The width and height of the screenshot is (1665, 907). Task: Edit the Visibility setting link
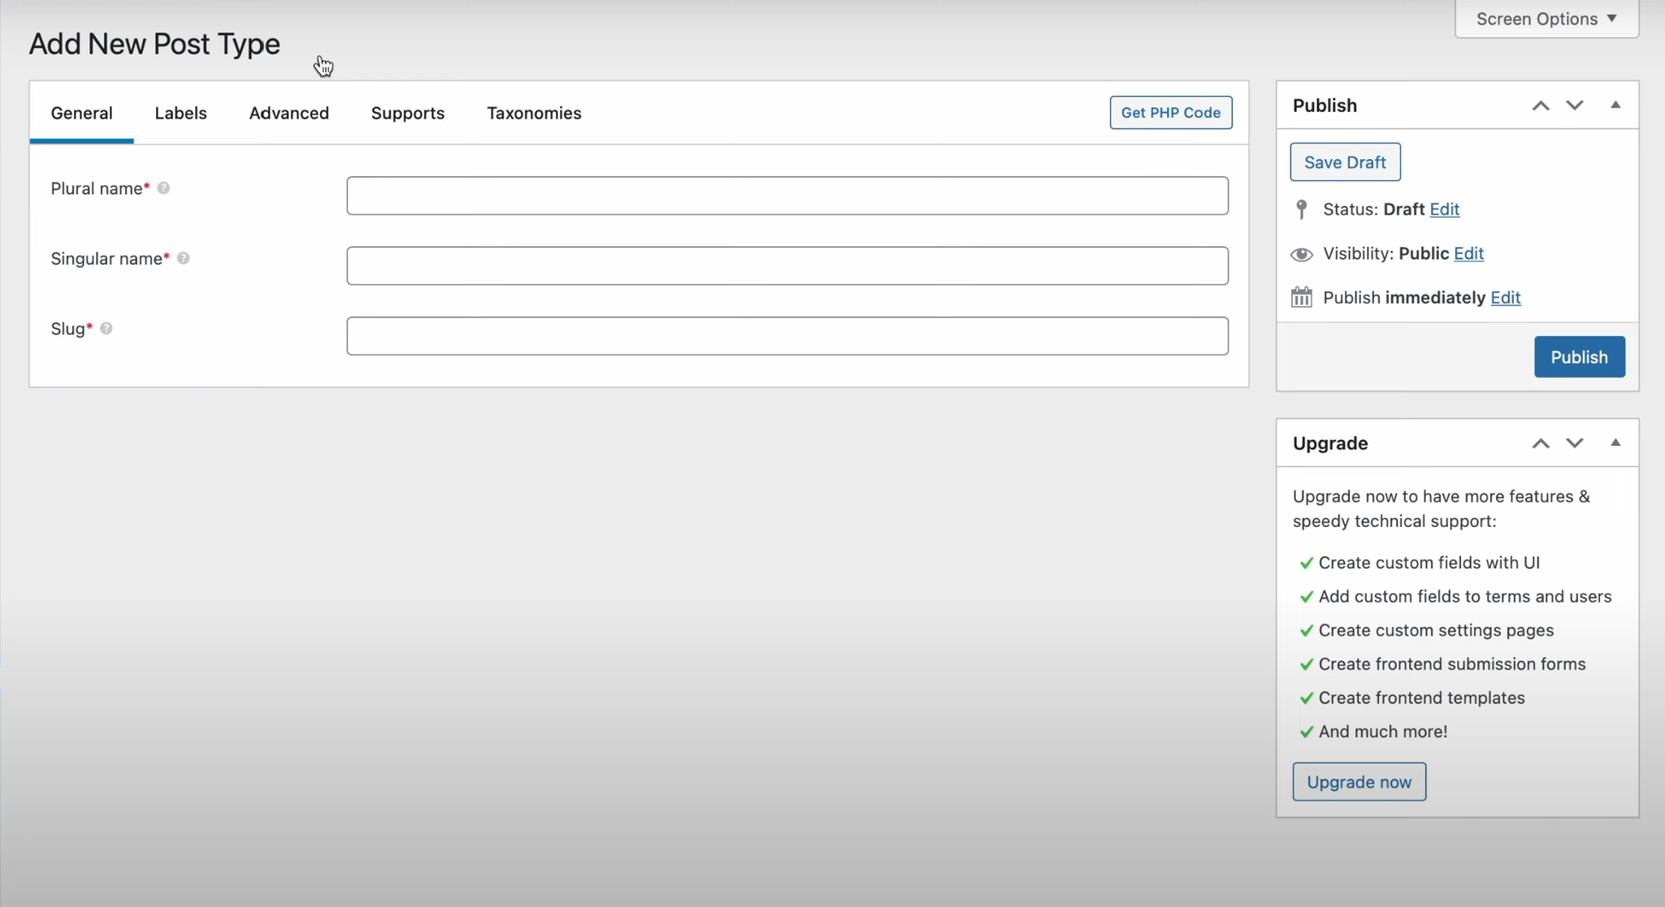pos(1468,253)
